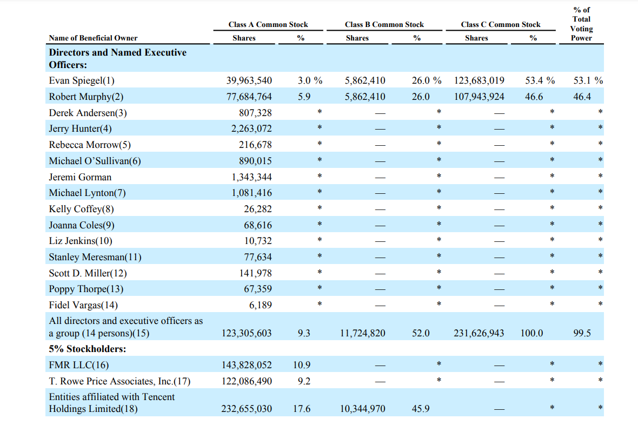
Task: Click FMR LLC percent '10.9'
Action: pyautogui.click(x=302, y=365)
